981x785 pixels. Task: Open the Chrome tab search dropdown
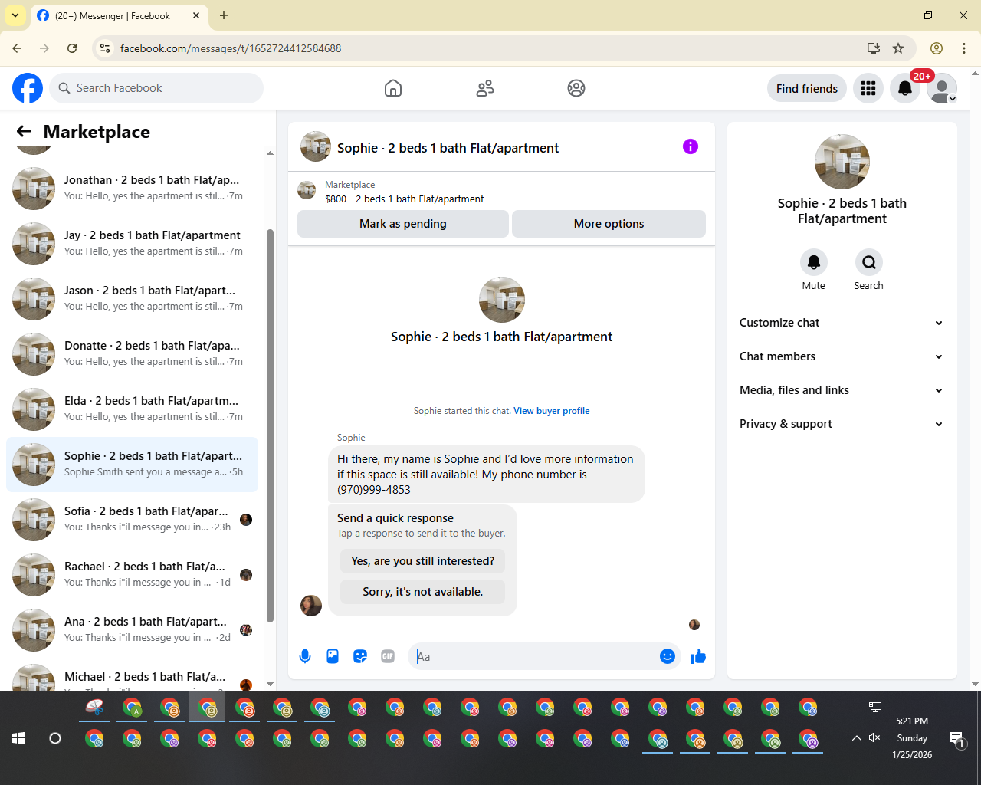15,15
